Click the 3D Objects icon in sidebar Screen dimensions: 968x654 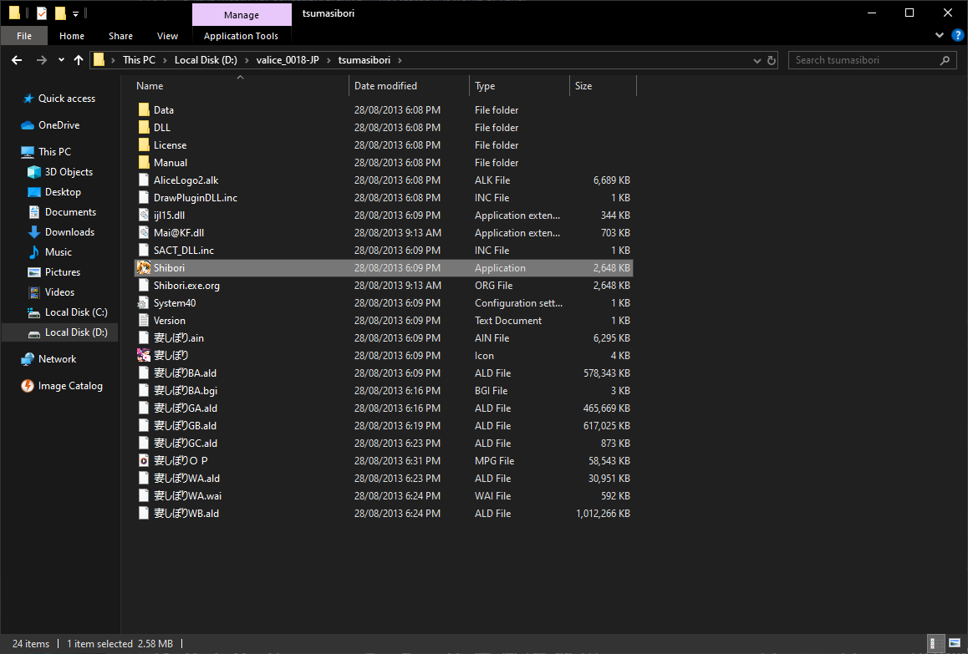click(34, 172)
